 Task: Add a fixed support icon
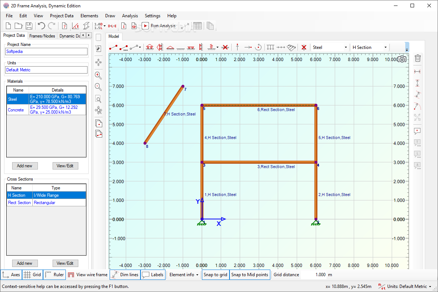181,48
